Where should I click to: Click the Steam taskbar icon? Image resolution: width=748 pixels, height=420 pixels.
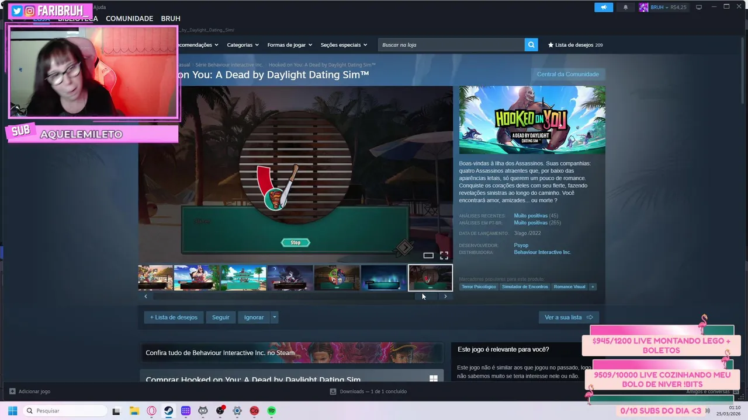(x=168, y=411)
